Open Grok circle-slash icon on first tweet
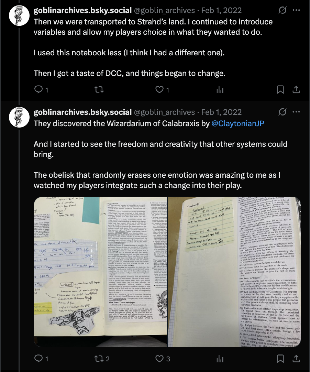This screenshot has height=372, width=310. [283, 10]
